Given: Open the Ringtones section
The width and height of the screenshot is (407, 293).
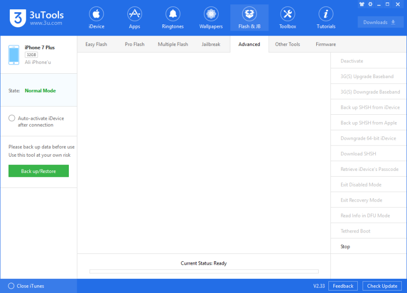Looking at the screenshot, I should [x=173, y=18].
